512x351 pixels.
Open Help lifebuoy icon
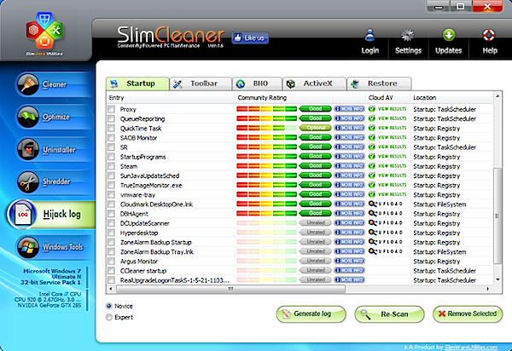coord(489,35)
